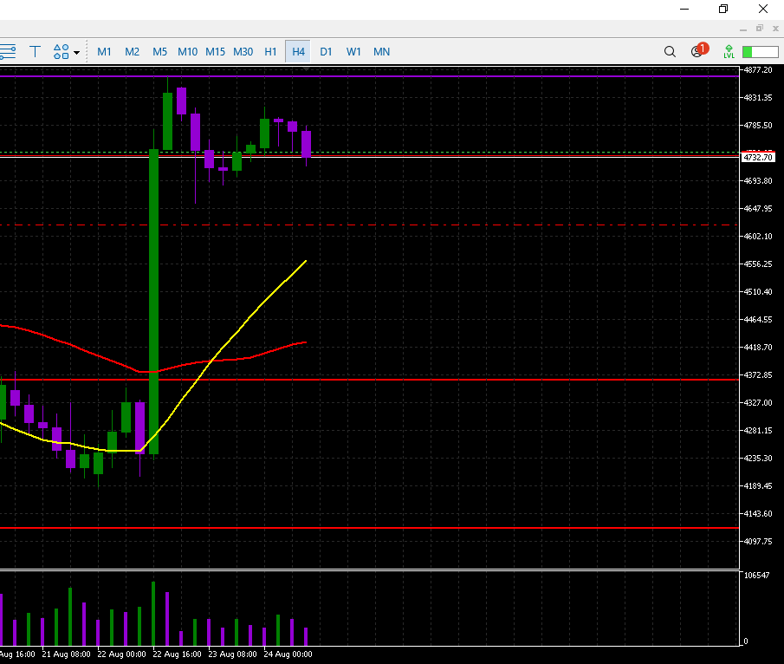
Task: Select the M15 timeframe
Action: pos(215,52)
